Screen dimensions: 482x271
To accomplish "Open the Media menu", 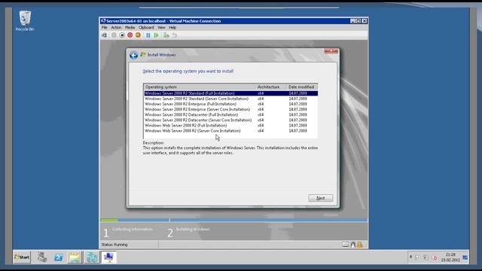I will 130,27.
